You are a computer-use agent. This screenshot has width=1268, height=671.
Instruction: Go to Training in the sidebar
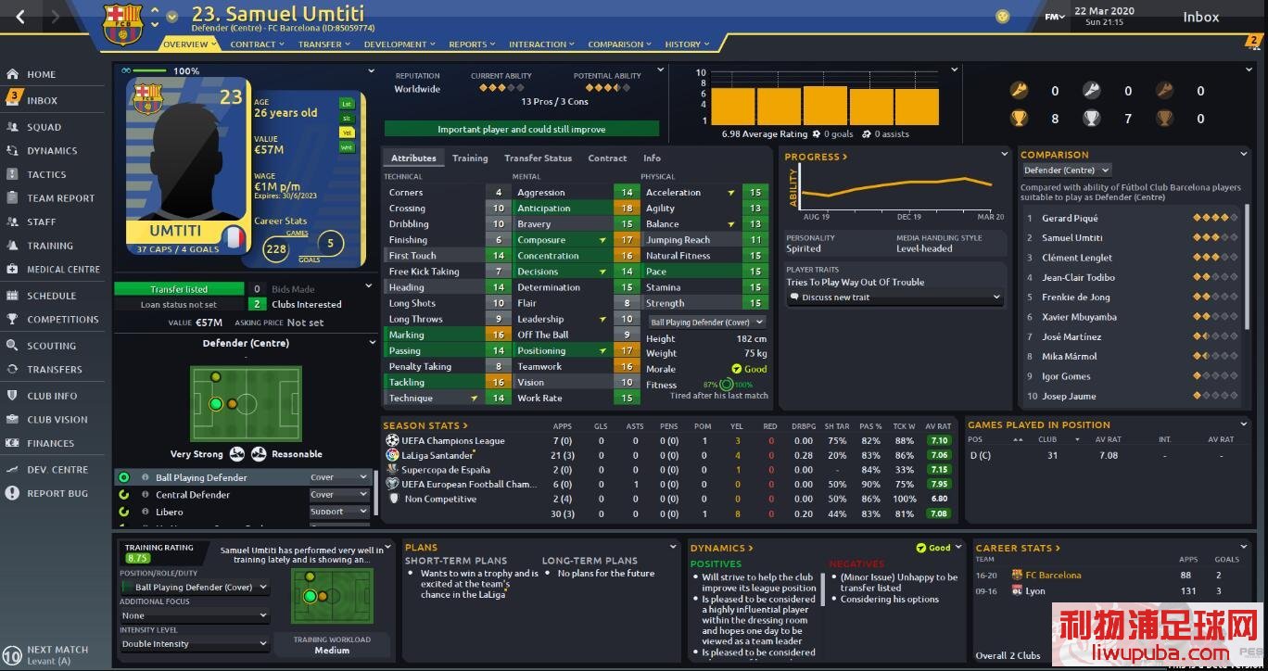(x=50, y=246)
